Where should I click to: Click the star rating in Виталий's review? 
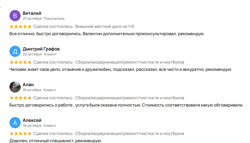pos(20,26)
